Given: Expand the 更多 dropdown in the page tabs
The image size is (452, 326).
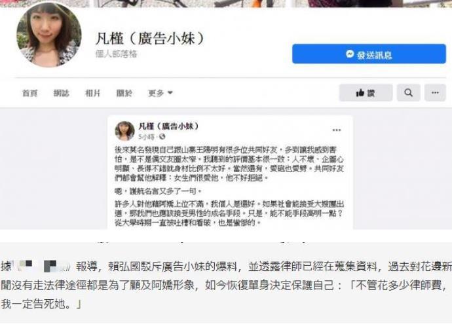Looking at the screenshot, I should coord(160,93).
